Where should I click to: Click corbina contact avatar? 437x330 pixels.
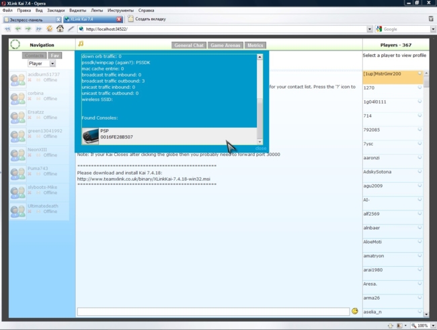[18, 98]
